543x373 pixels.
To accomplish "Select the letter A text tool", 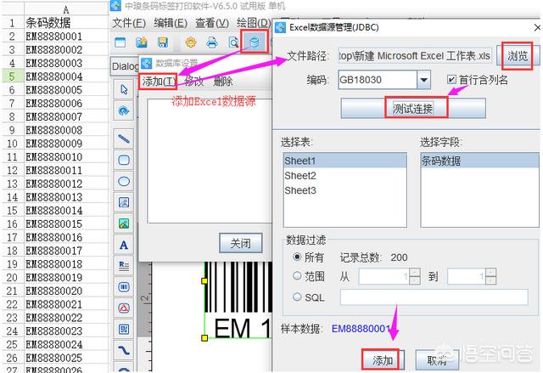I will 124,245.
